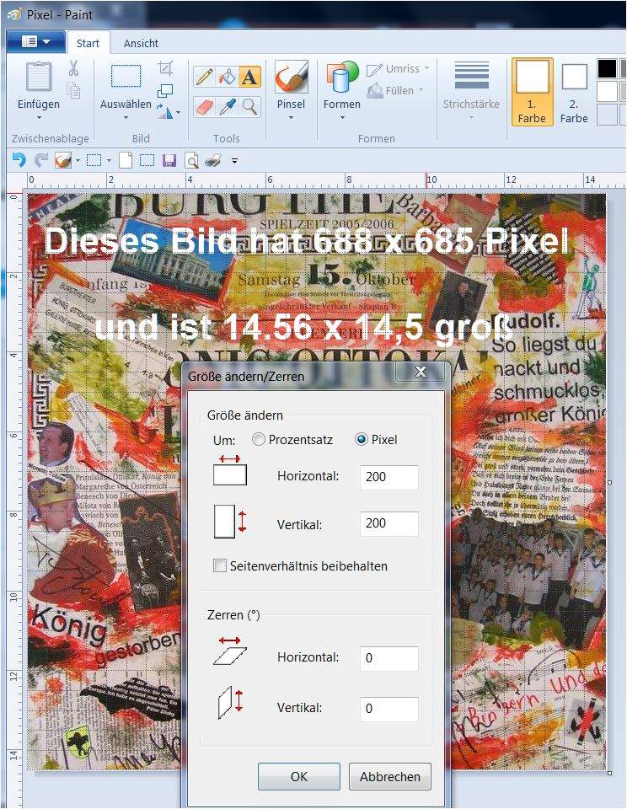Pick the Fill bucket tool
Screen dimensions: 627x809
(227, 77)
